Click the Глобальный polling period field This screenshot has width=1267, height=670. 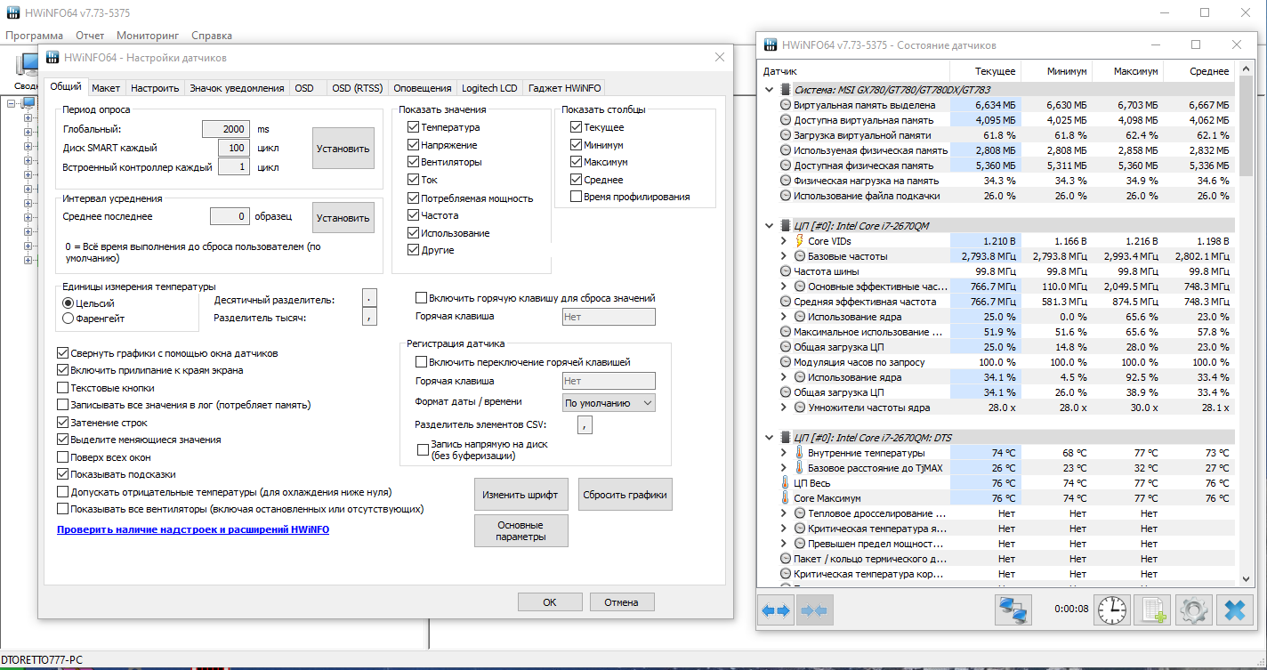pyautogui.click(x=226, y=129)
